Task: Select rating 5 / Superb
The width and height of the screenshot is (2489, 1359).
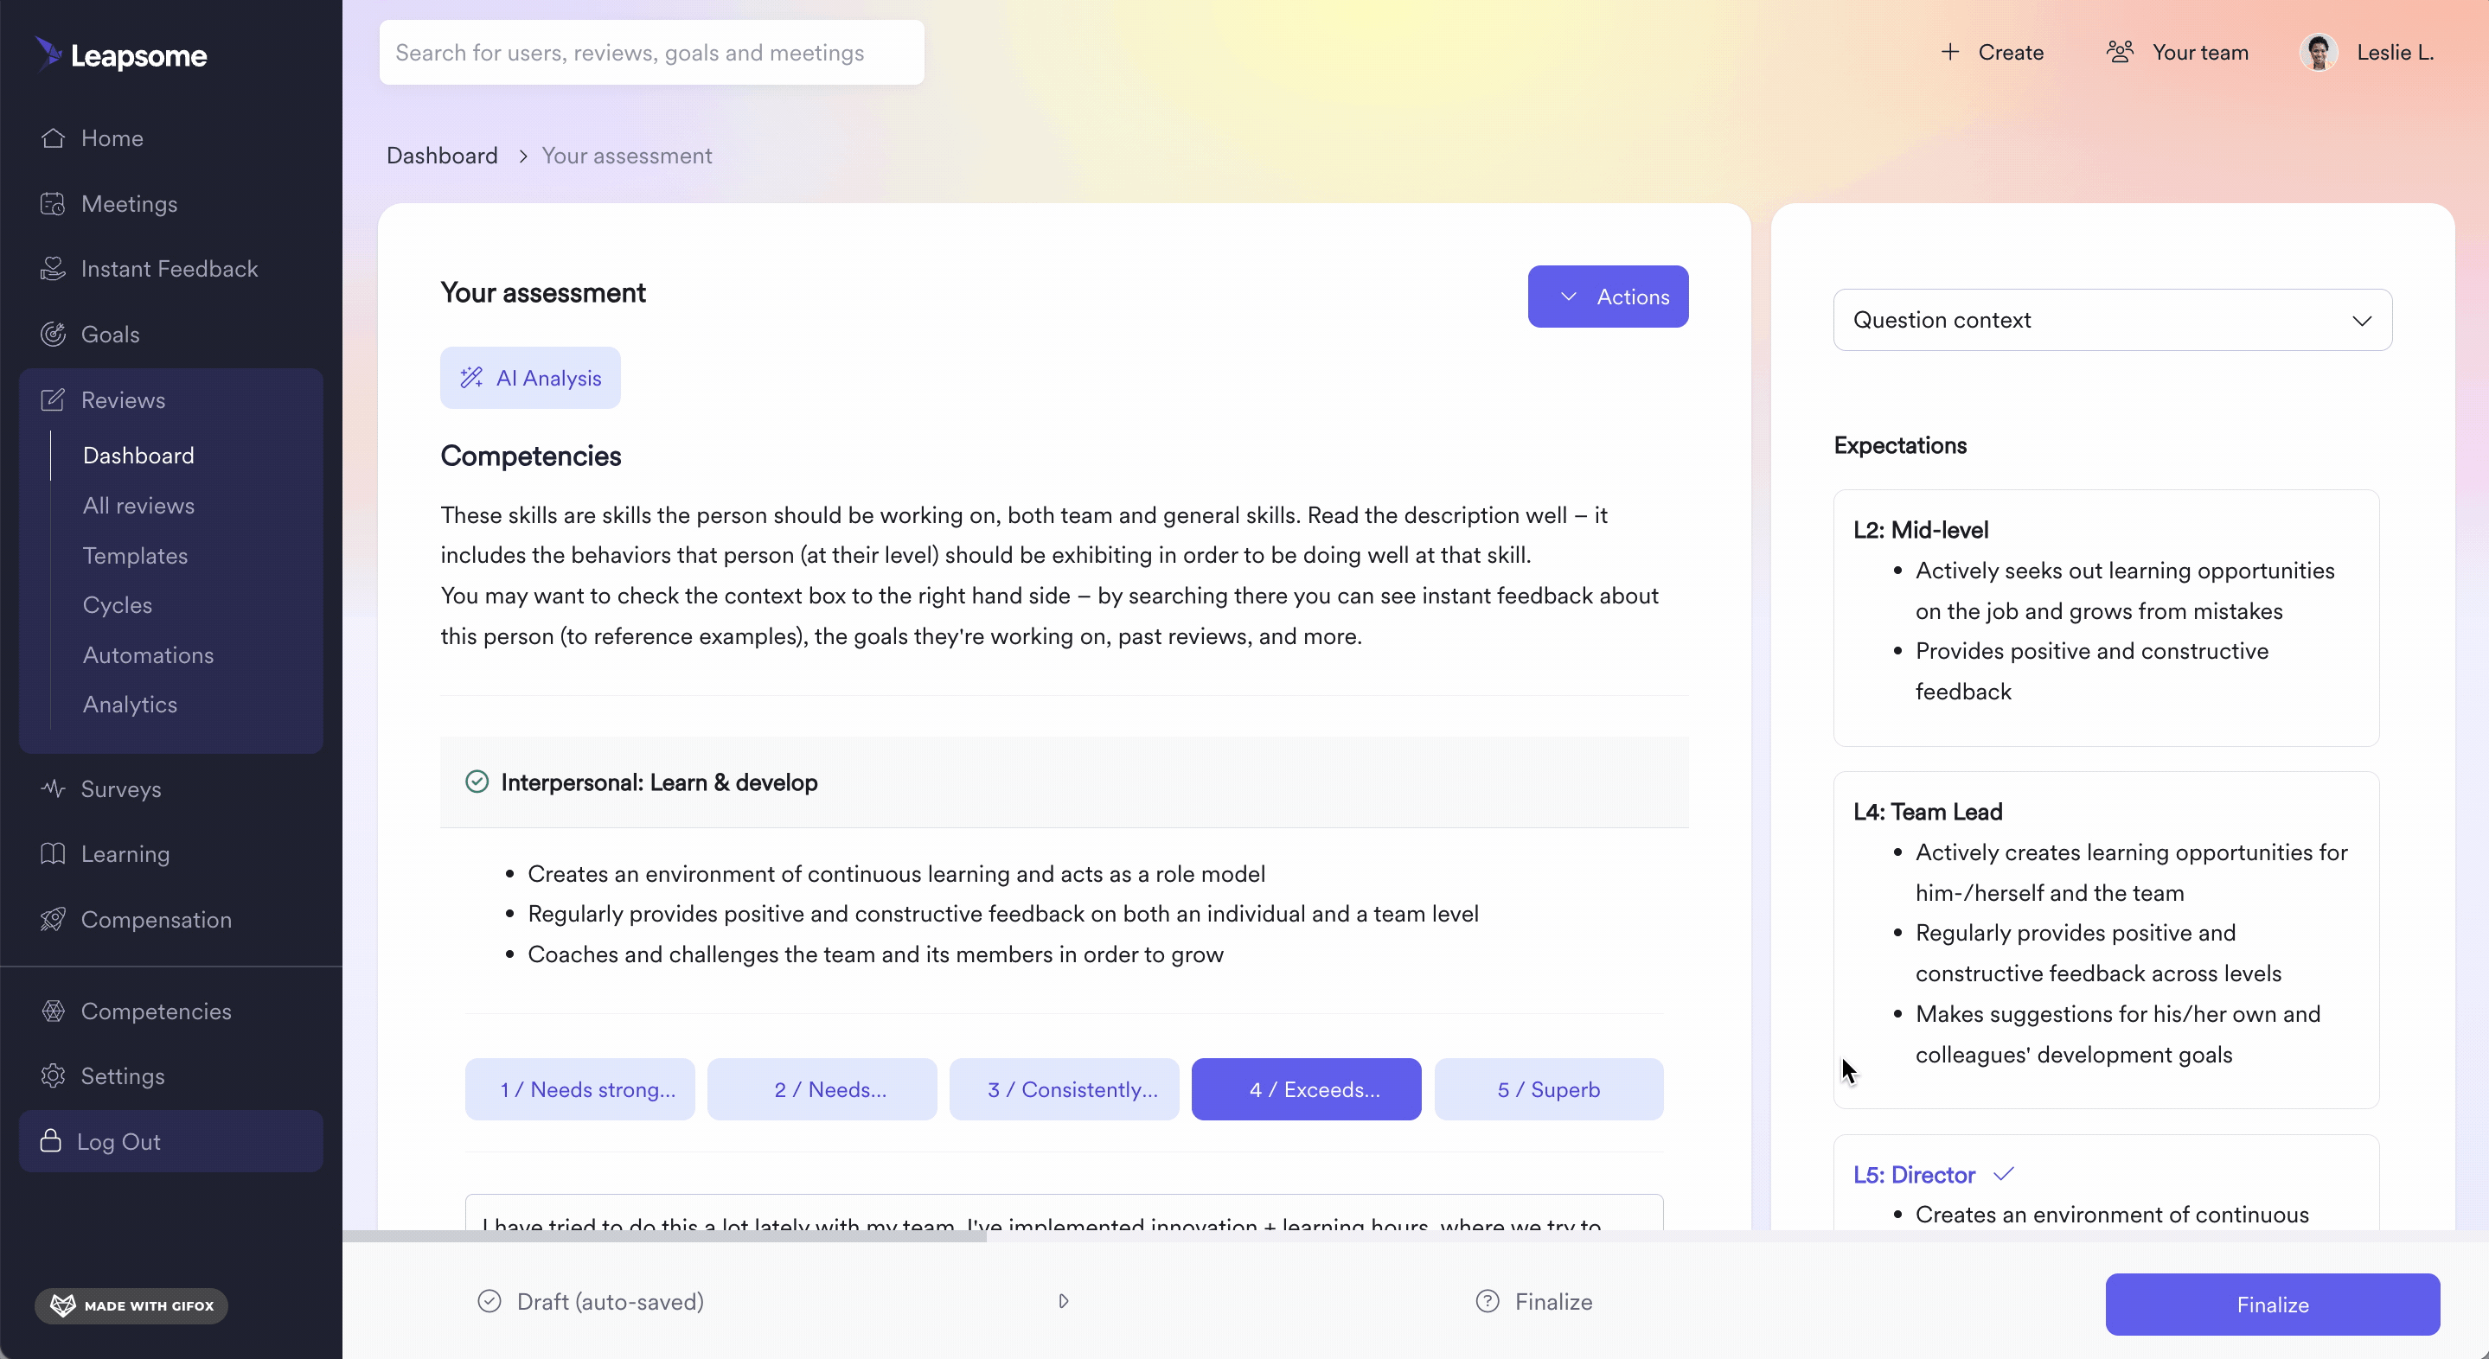Action: pyautogui.click(x=1548, y=1089)
